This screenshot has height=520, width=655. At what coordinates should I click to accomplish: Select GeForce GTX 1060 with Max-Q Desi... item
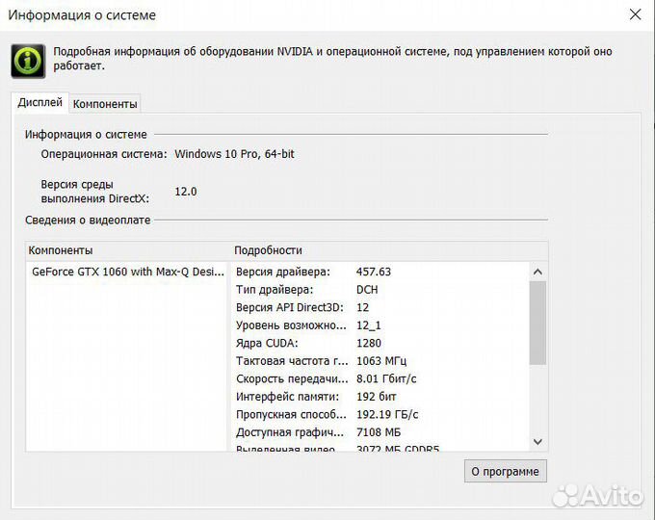pos(128,272)
